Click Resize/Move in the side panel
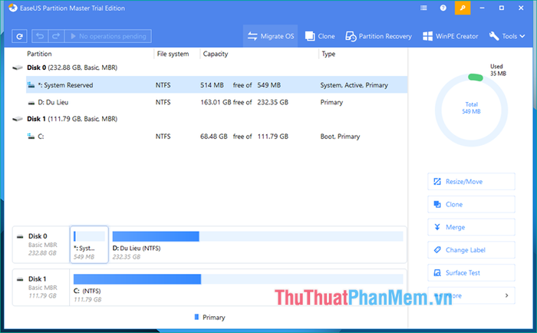 tap(471, 182)
